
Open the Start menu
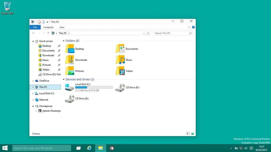(x=5, y=148)
